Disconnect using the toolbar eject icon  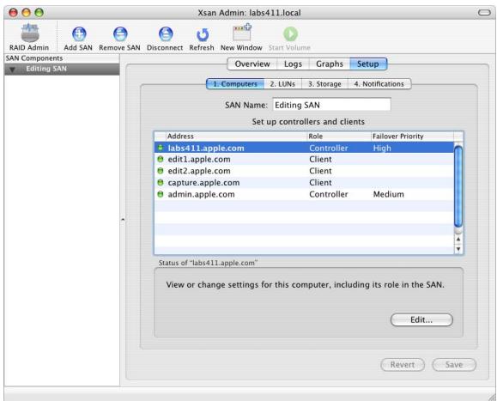[166, 34]
